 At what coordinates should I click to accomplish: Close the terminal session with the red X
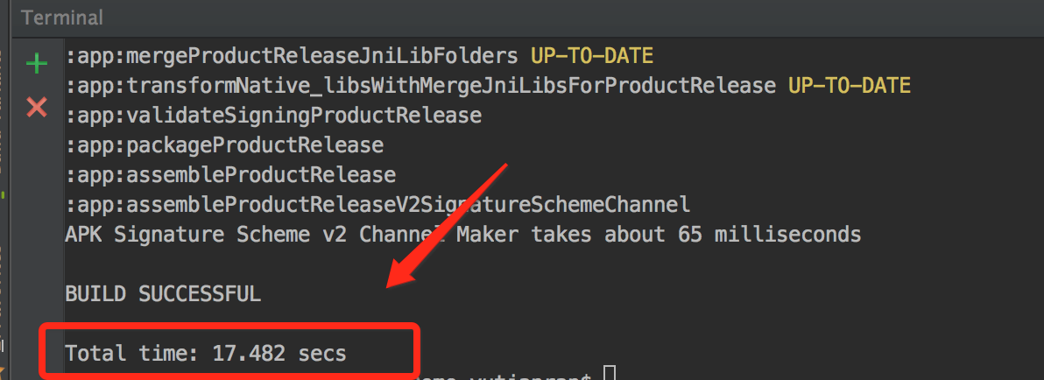36,107
